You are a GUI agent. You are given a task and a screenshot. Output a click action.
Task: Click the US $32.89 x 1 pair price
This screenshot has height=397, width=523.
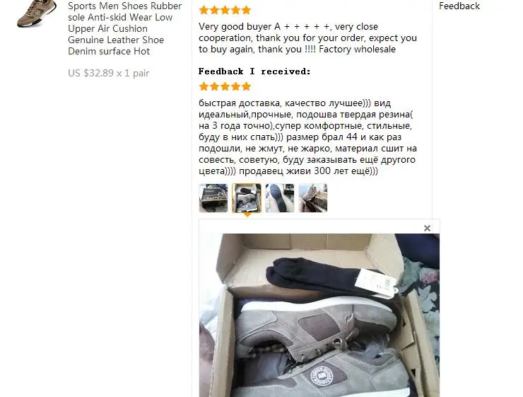click(x=108, y=73)
